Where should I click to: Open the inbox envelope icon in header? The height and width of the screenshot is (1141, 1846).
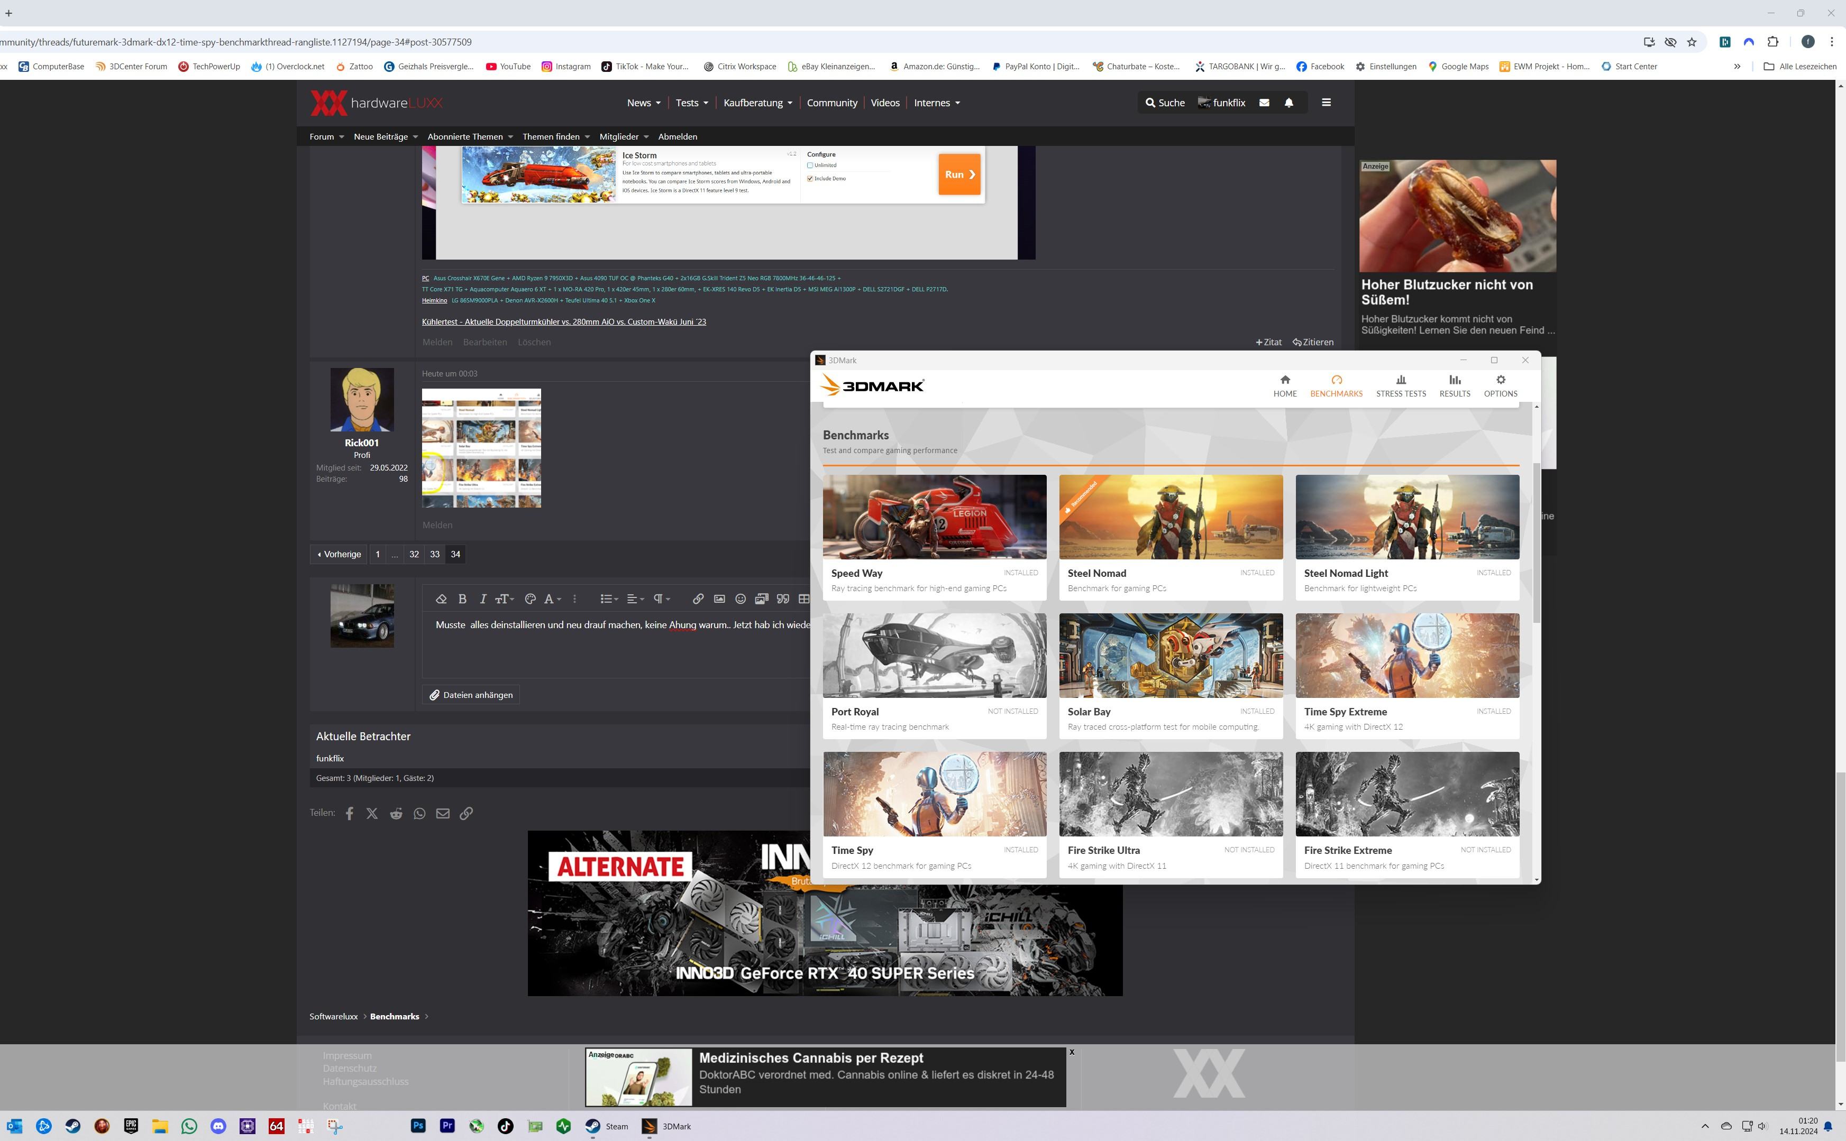click(x=1264, y=103)
